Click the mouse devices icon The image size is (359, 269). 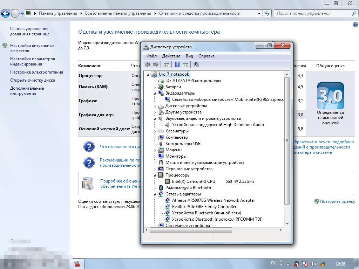tap(161, 163)
